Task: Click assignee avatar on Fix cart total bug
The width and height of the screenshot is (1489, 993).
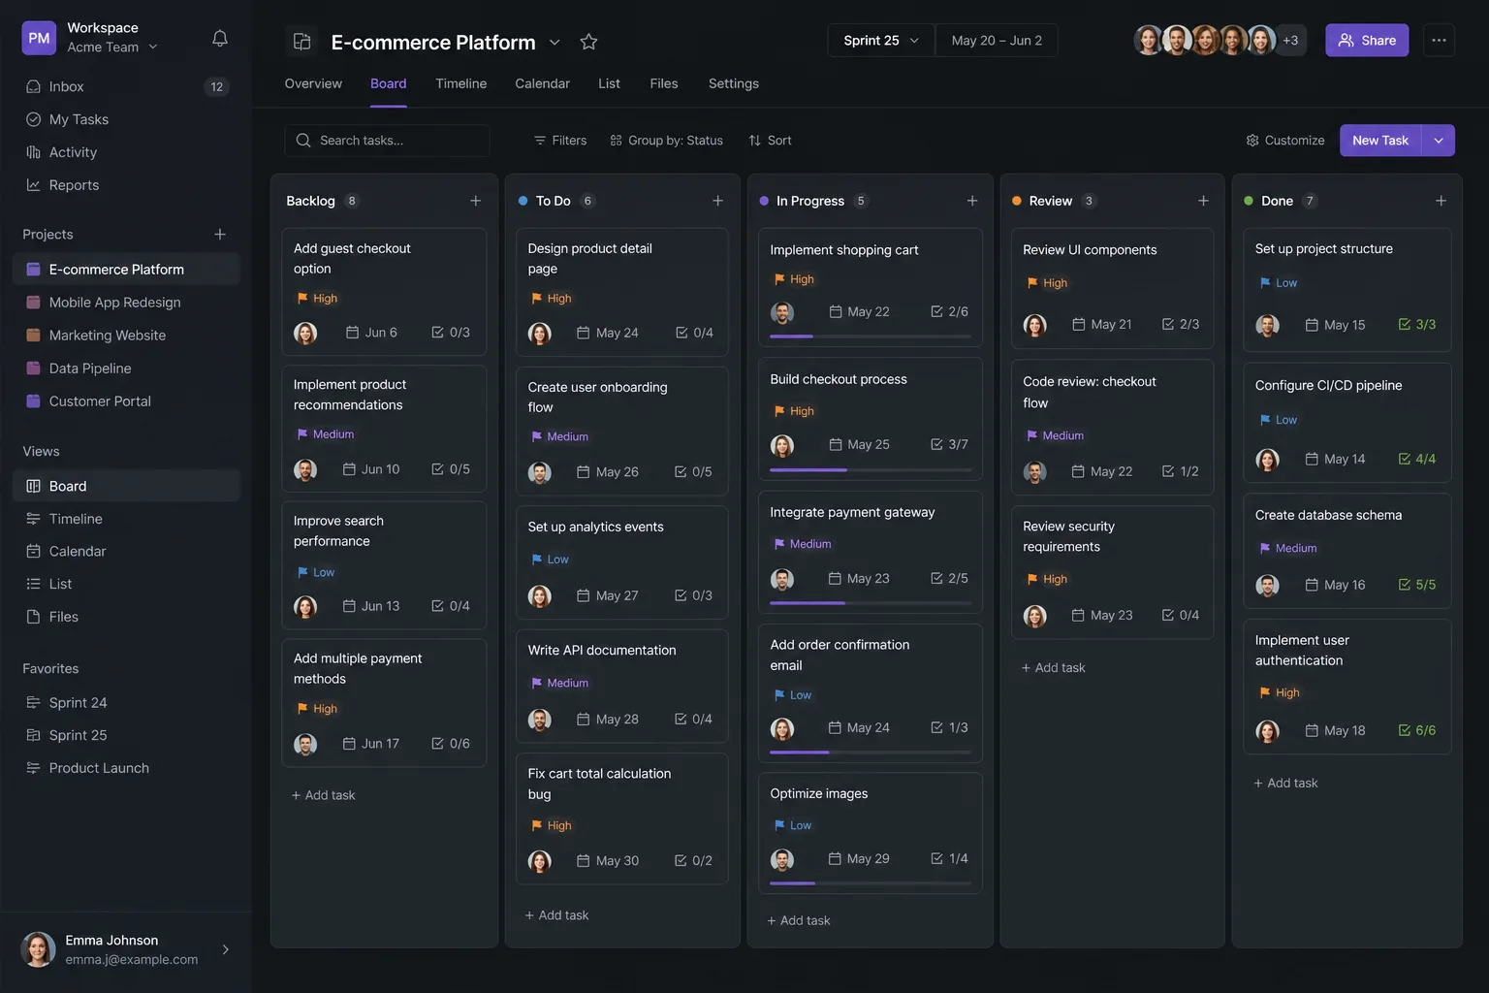Action: click(x=540, y=861)
